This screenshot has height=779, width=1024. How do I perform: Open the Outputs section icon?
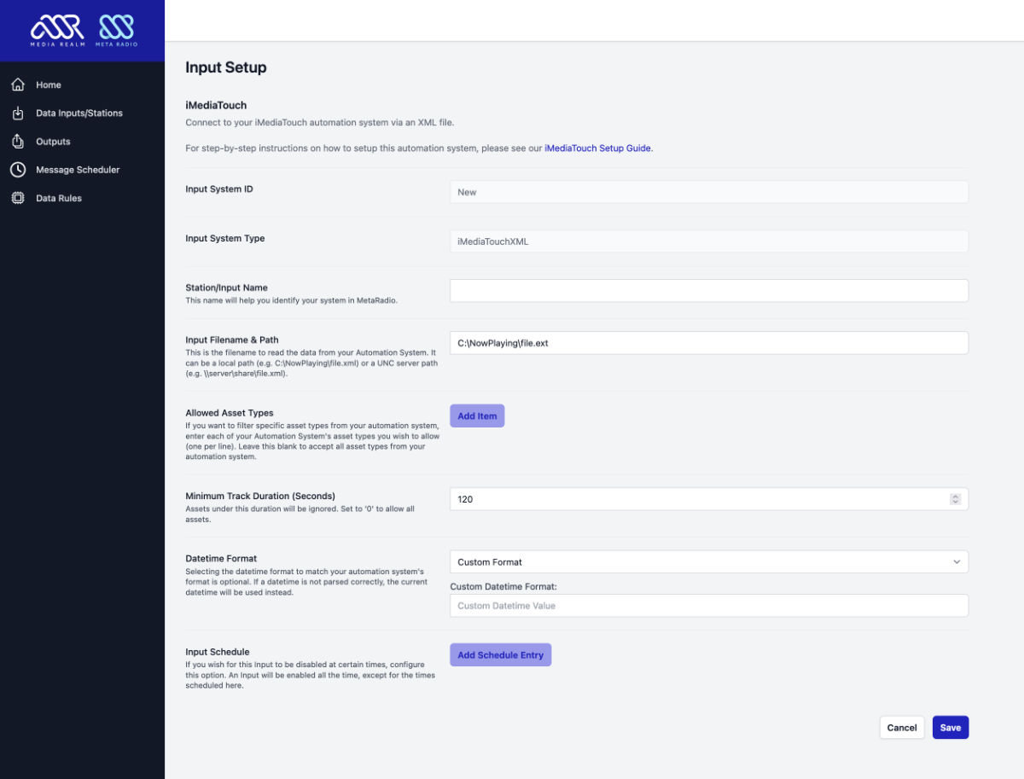pyautogui.click(x=18, y=141)
